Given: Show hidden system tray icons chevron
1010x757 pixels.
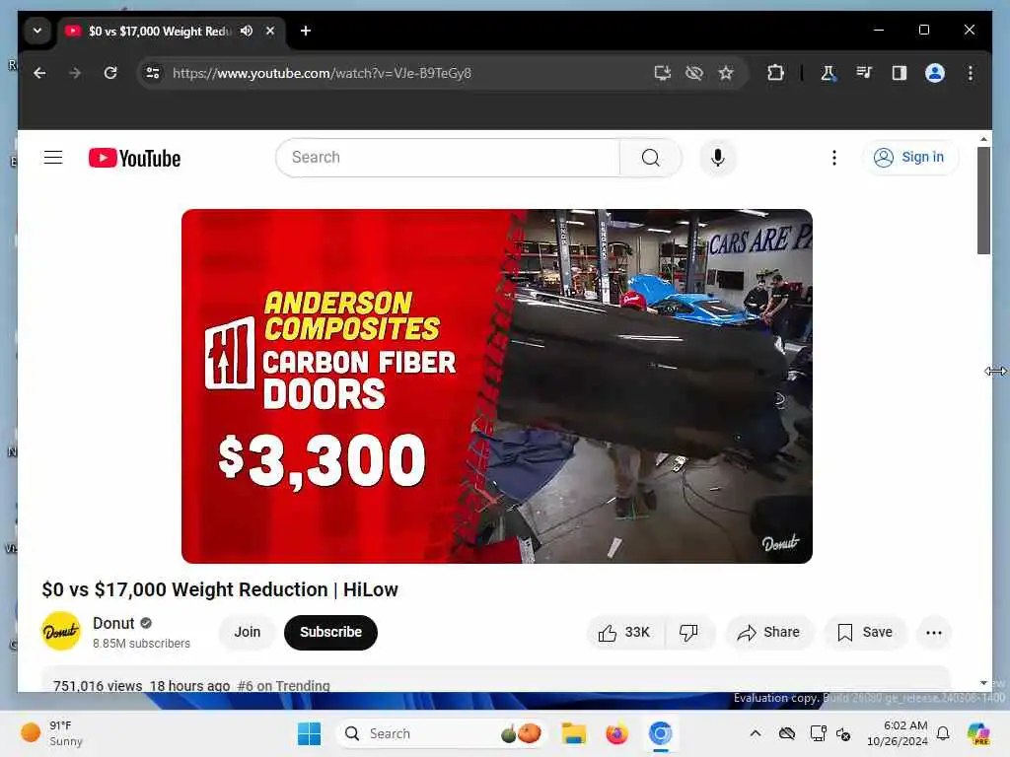Looking at the screenshot, I should 756,733.
